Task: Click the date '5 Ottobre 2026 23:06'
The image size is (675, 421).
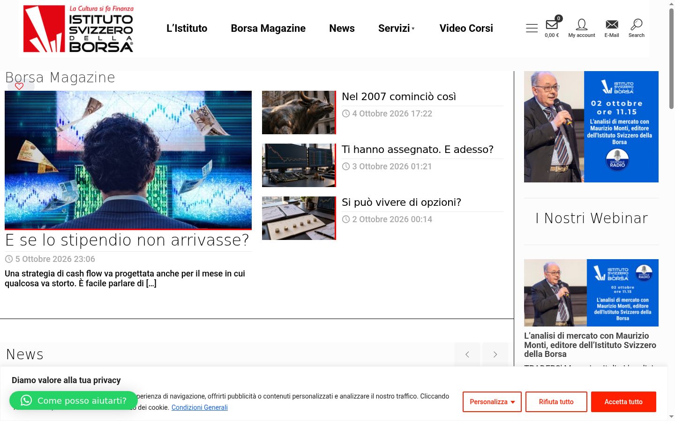Action: point(55,259)
